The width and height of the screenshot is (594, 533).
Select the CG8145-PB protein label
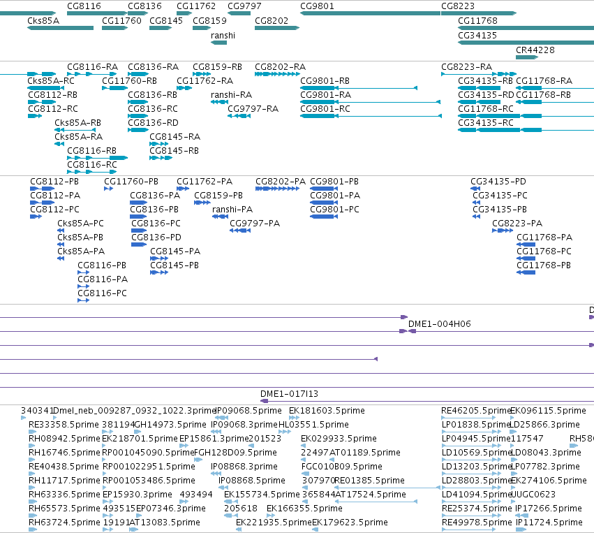(x=175, y=265)
